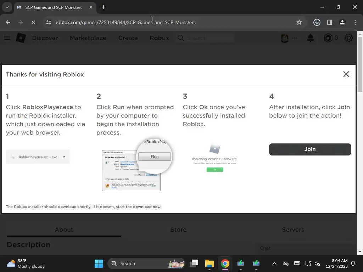Click the display network tray icon
This screenshot has width=363, height=272.
pyautogui.click(x=308, y=263)
